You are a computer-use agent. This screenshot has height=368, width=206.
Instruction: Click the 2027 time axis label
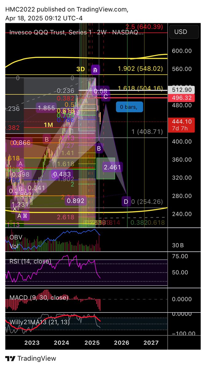(151, 343)
